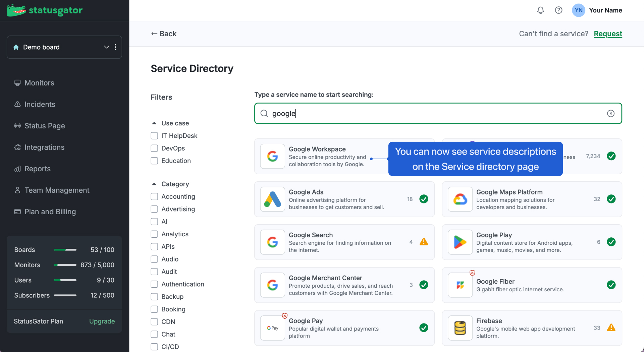The height and width of the screenshot is (352, 644).
Task: Check the Authentication category
Action: coord(154,284)
